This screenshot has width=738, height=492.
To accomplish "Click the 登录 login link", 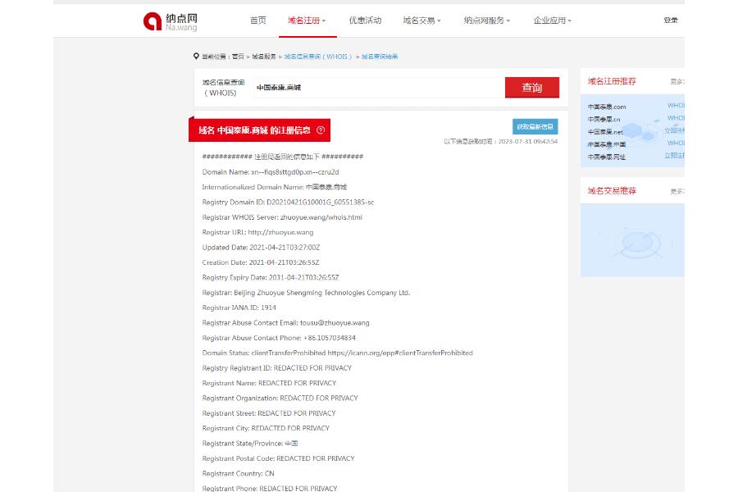I will (x=671, y=20).
